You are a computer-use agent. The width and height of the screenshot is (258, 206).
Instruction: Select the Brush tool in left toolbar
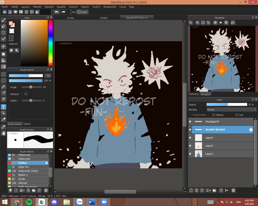[x=4, y=20]
